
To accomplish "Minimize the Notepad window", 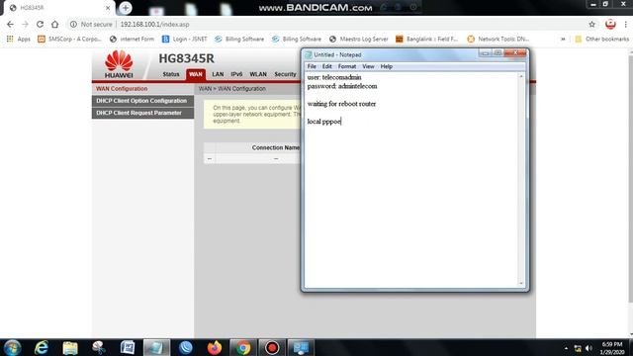I will point(485,52).
